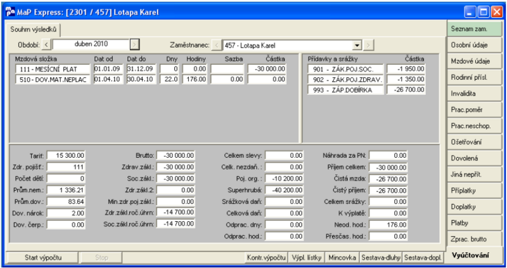Click the Sestava-dopl. button
This screenshot has height=268, width=507.
point(423,258)
